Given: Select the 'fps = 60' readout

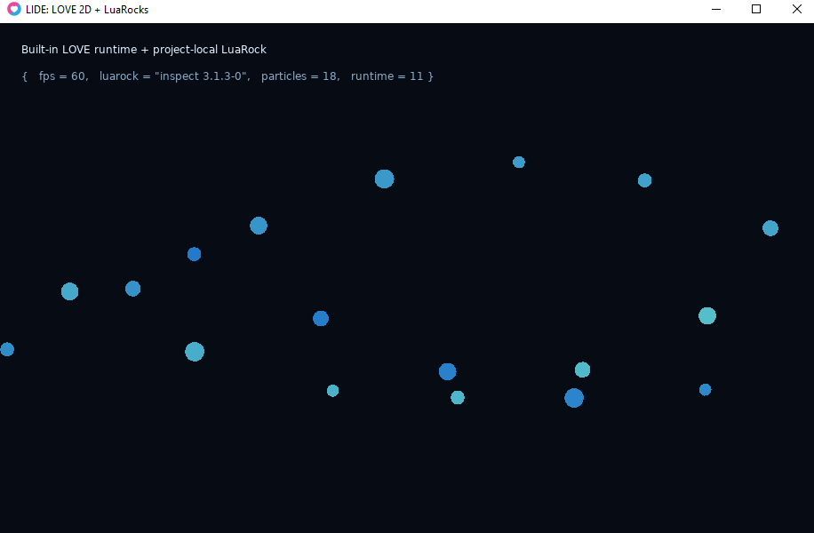Looking at the screenshot, I should (x=62, y=76).
